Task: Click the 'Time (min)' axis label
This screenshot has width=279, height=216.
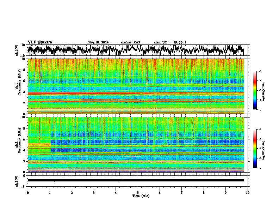Action: (x=141, y=196)
